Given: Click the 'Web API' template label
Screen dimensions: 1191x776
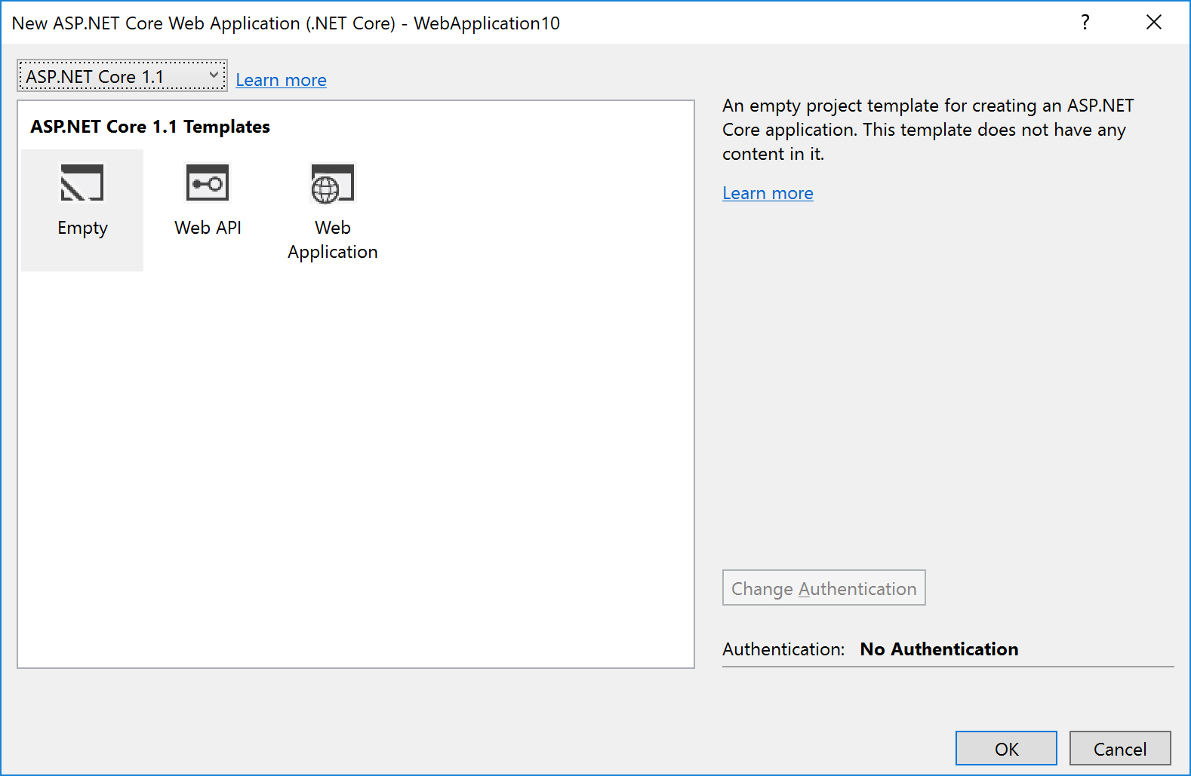Looking at the screenshot, I should 208,228.
